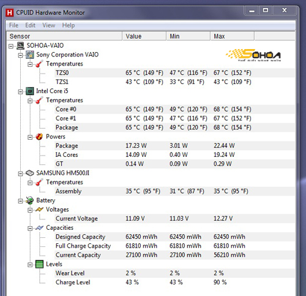Open the Help menu
This screenshot has height=296, width=306.
pos(69,25)
